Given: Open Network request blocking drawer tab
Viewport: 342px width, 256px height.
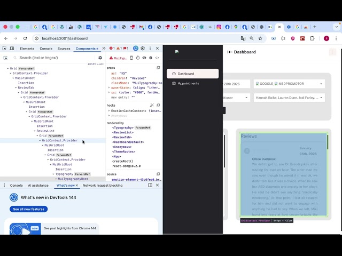Looking at the screenshot, I should pyautogui.click(x=103, y=185).
